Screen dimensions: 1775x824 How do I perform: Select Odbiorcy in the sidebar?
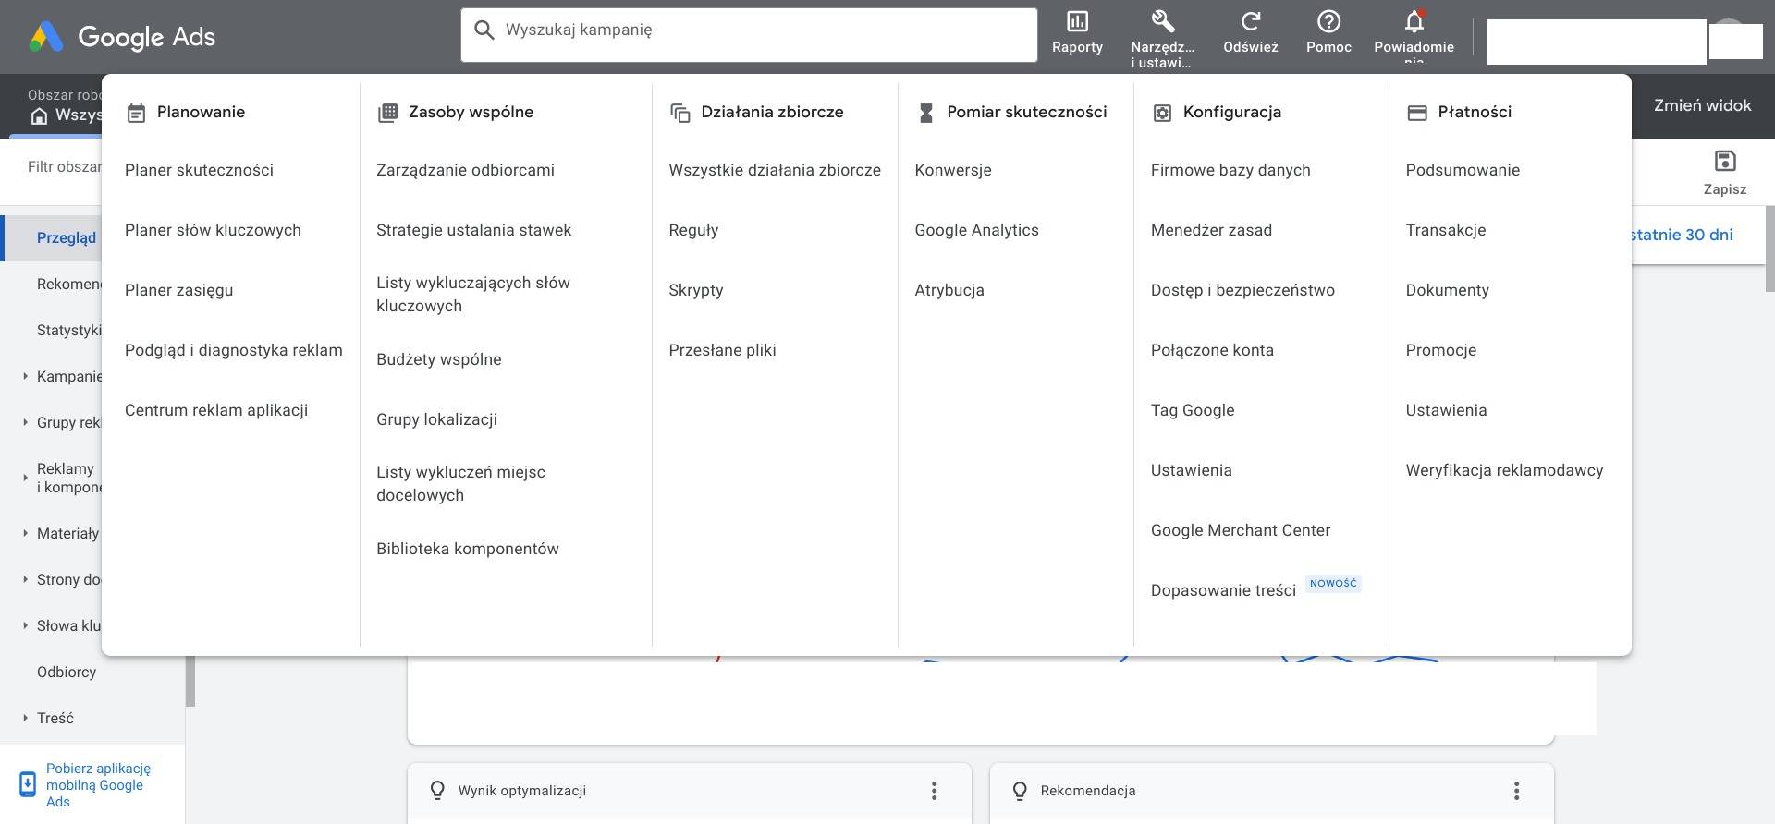67,672
